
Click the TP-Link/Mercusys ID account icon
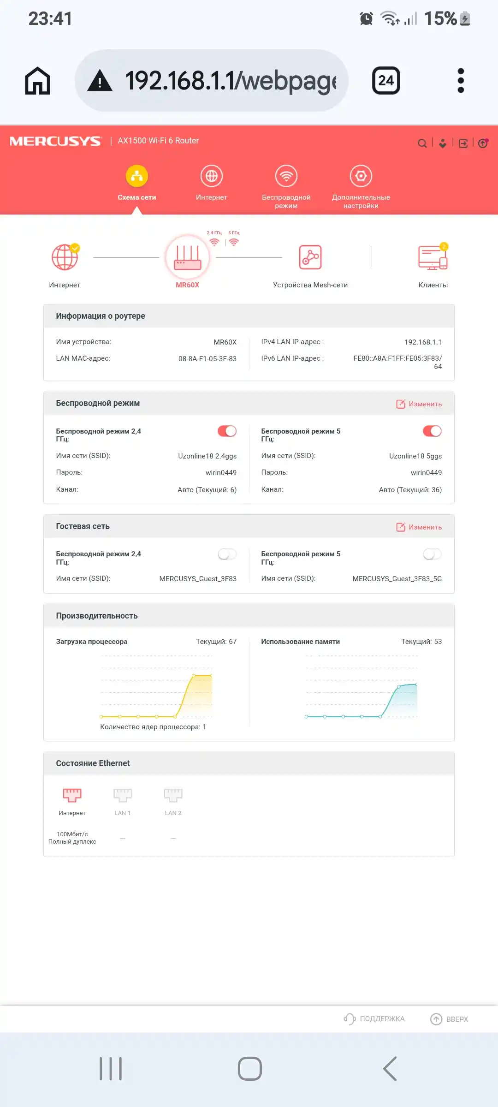pyautogui.click(x=443, y=143)
